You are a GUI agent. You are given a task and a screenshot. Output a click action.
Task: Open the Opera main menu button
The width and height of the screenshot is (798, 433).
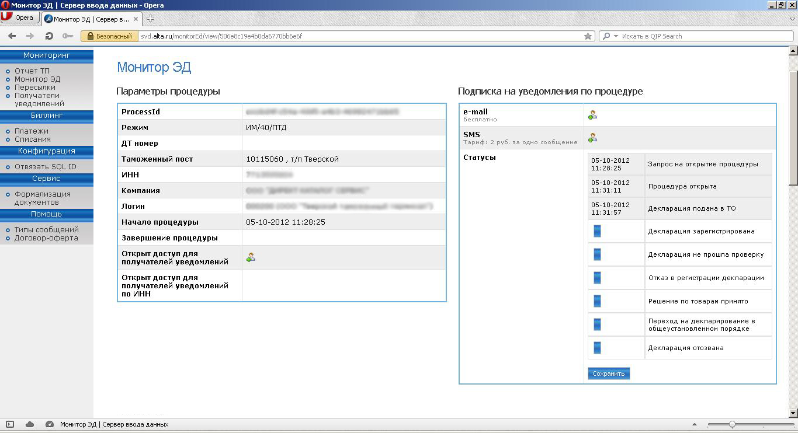pyautogui.click(x=20, y=18)
